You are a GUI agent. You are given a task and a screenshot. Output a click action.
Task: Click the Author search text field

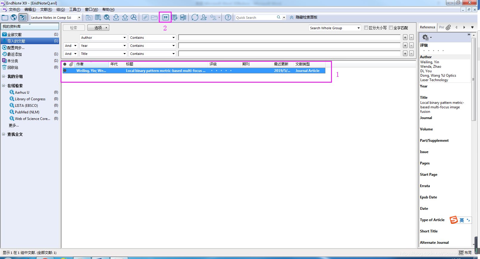tap(290, 37)
